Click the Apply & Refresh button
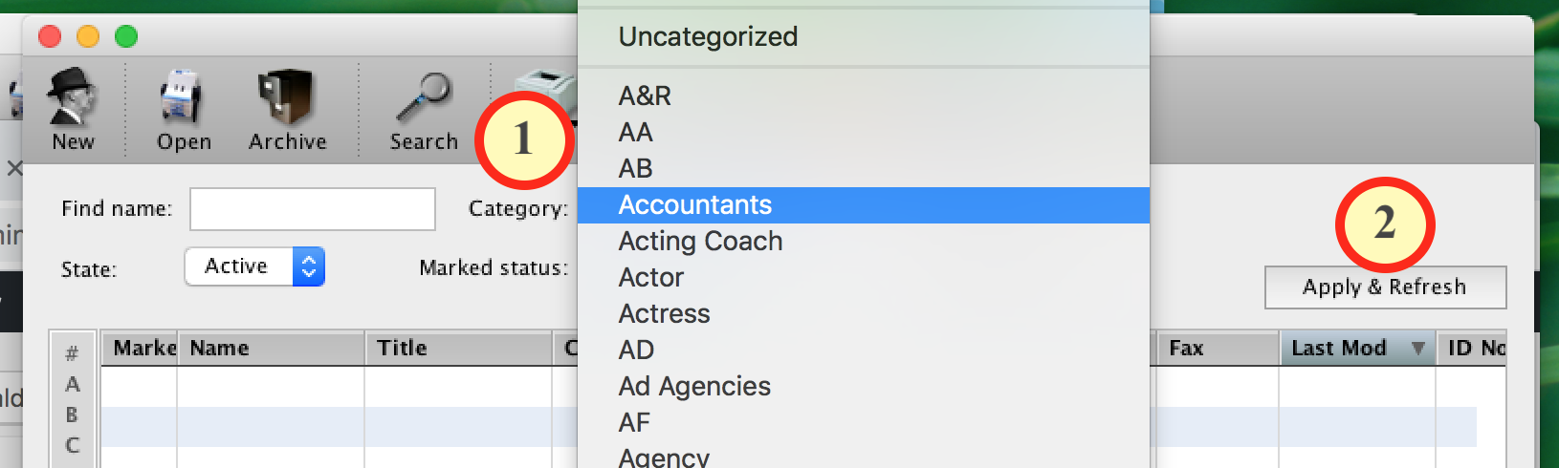The height and width of the screenshot is (468, 1559). coord(1385,287)
